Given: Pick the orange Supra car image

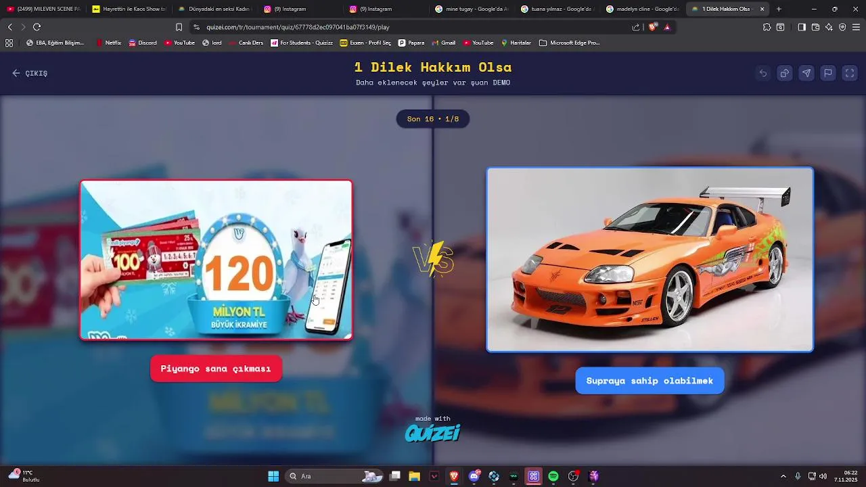Looking at the screenshot, I should coord(649,260).
